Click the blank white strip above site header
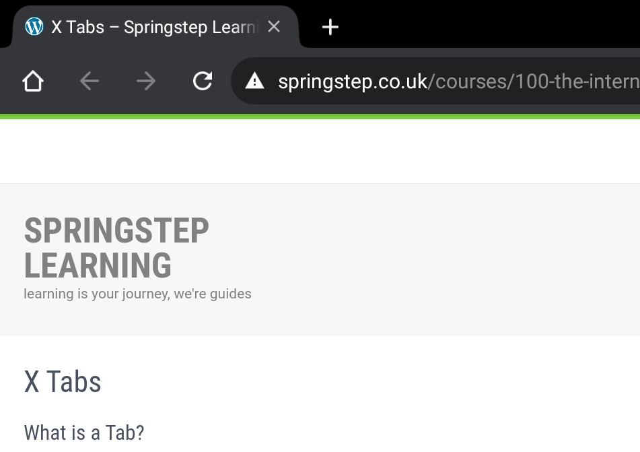The image size is (640, 452). coord(320,152)
